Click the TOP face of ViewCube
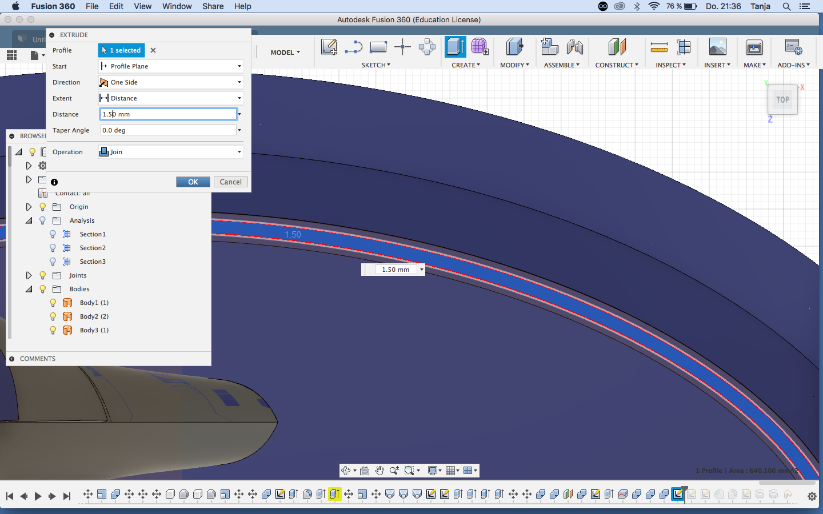This screenshot has height=514, width=823. tap(782, 99)
